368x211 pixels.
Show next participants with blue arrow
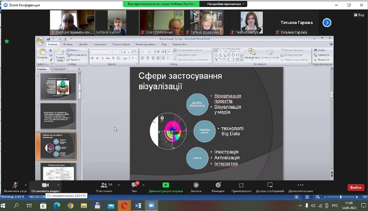coord(327,22)
